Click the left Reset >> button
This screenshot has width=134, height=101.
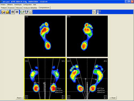(x=20, y=98)
